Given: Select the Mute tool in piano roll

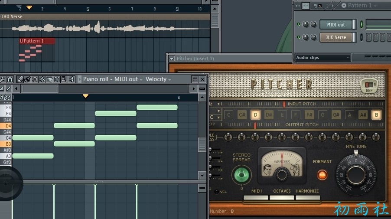Looking at the screenshot, I should click(42, 79).
